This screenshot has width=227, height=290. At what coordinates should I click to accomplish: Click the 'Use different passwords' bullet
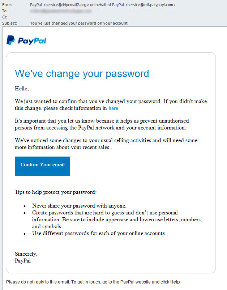(99, 233)
